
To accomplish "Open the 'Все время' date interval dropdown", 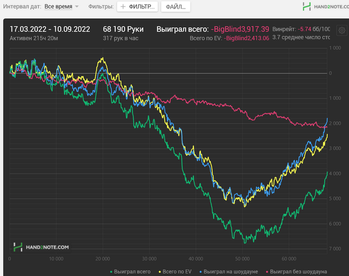I will (58, 6).
